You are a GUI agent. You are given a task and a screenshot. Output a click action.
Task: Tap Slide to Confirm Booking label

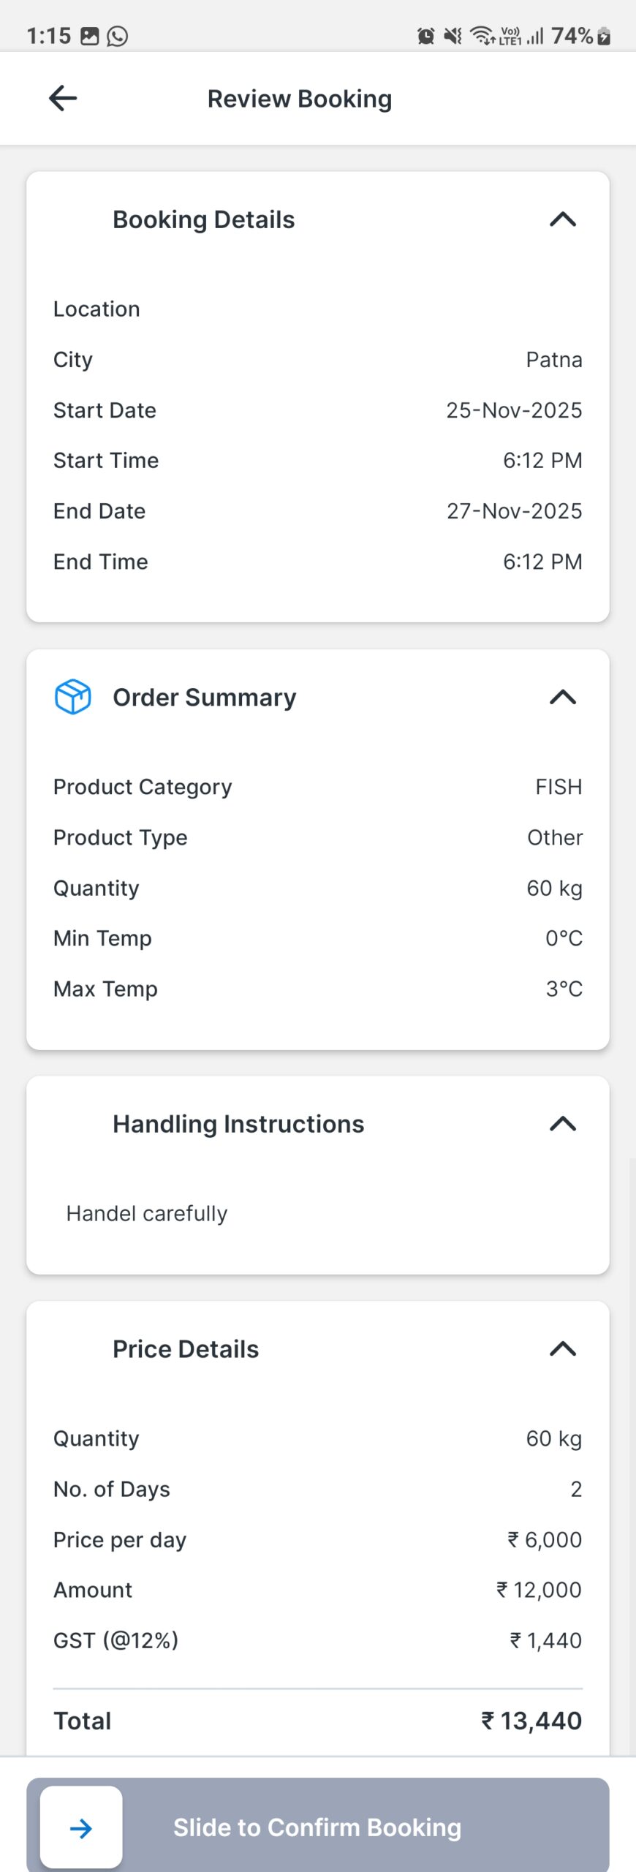tap(317, 1827)
